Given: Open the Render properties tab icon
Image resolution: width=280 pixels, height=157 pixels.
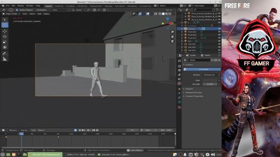Looking at the screenshot, I should coord(179,66).
